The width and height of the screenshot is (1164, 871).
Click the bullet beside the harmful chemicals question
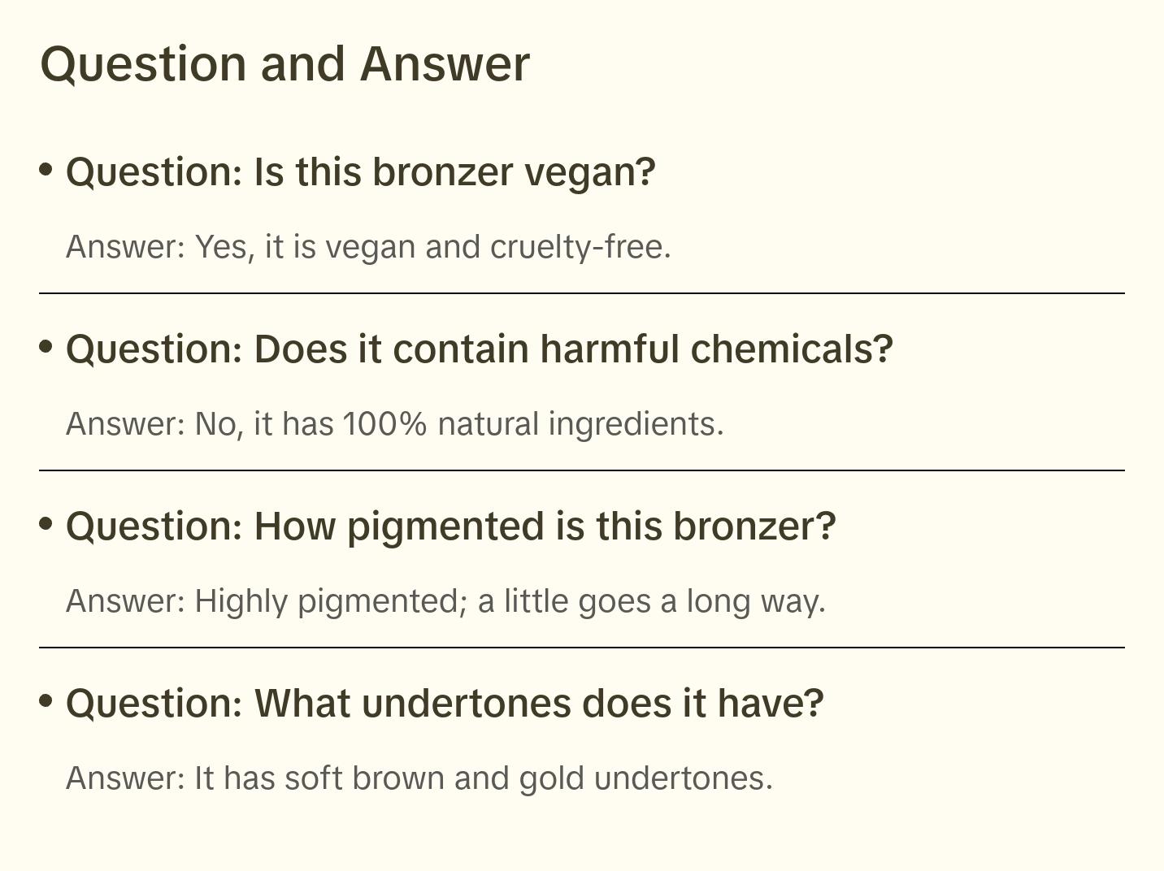pyautogui.click(x=46, y=347)
